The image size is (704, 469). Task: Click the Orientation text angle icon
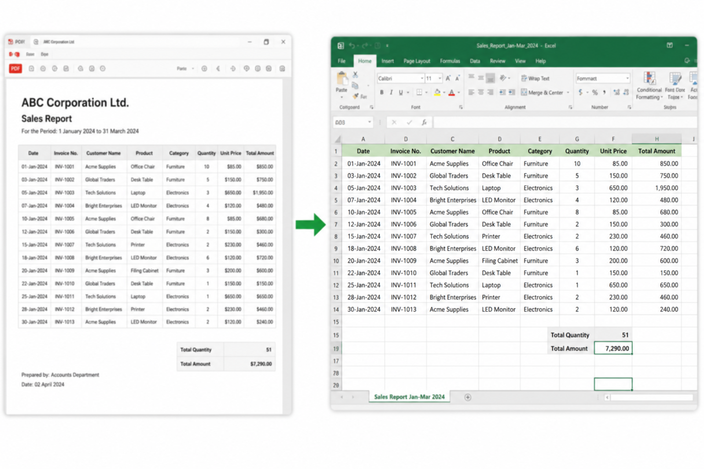point(503,78)
